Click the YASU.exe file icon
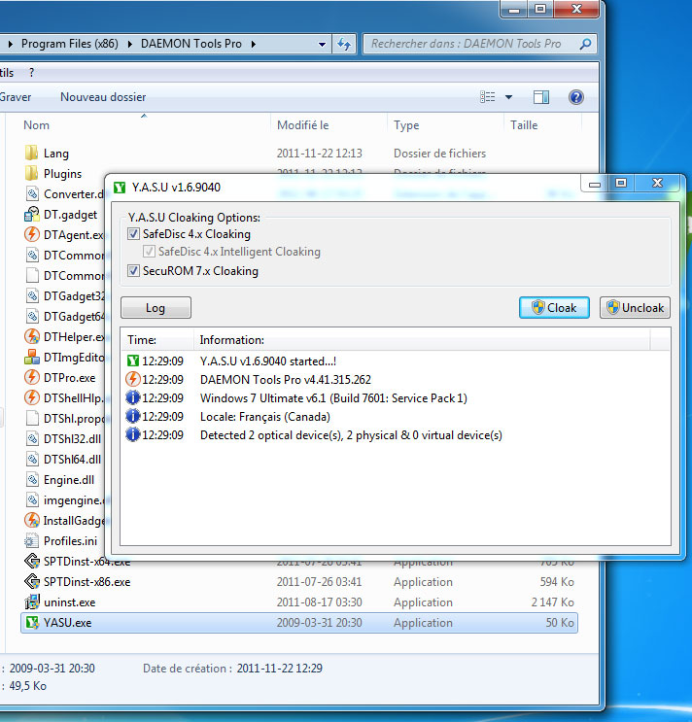Image resolution: width=692 pixels, height=722 pixels. [x=32, y=623]
